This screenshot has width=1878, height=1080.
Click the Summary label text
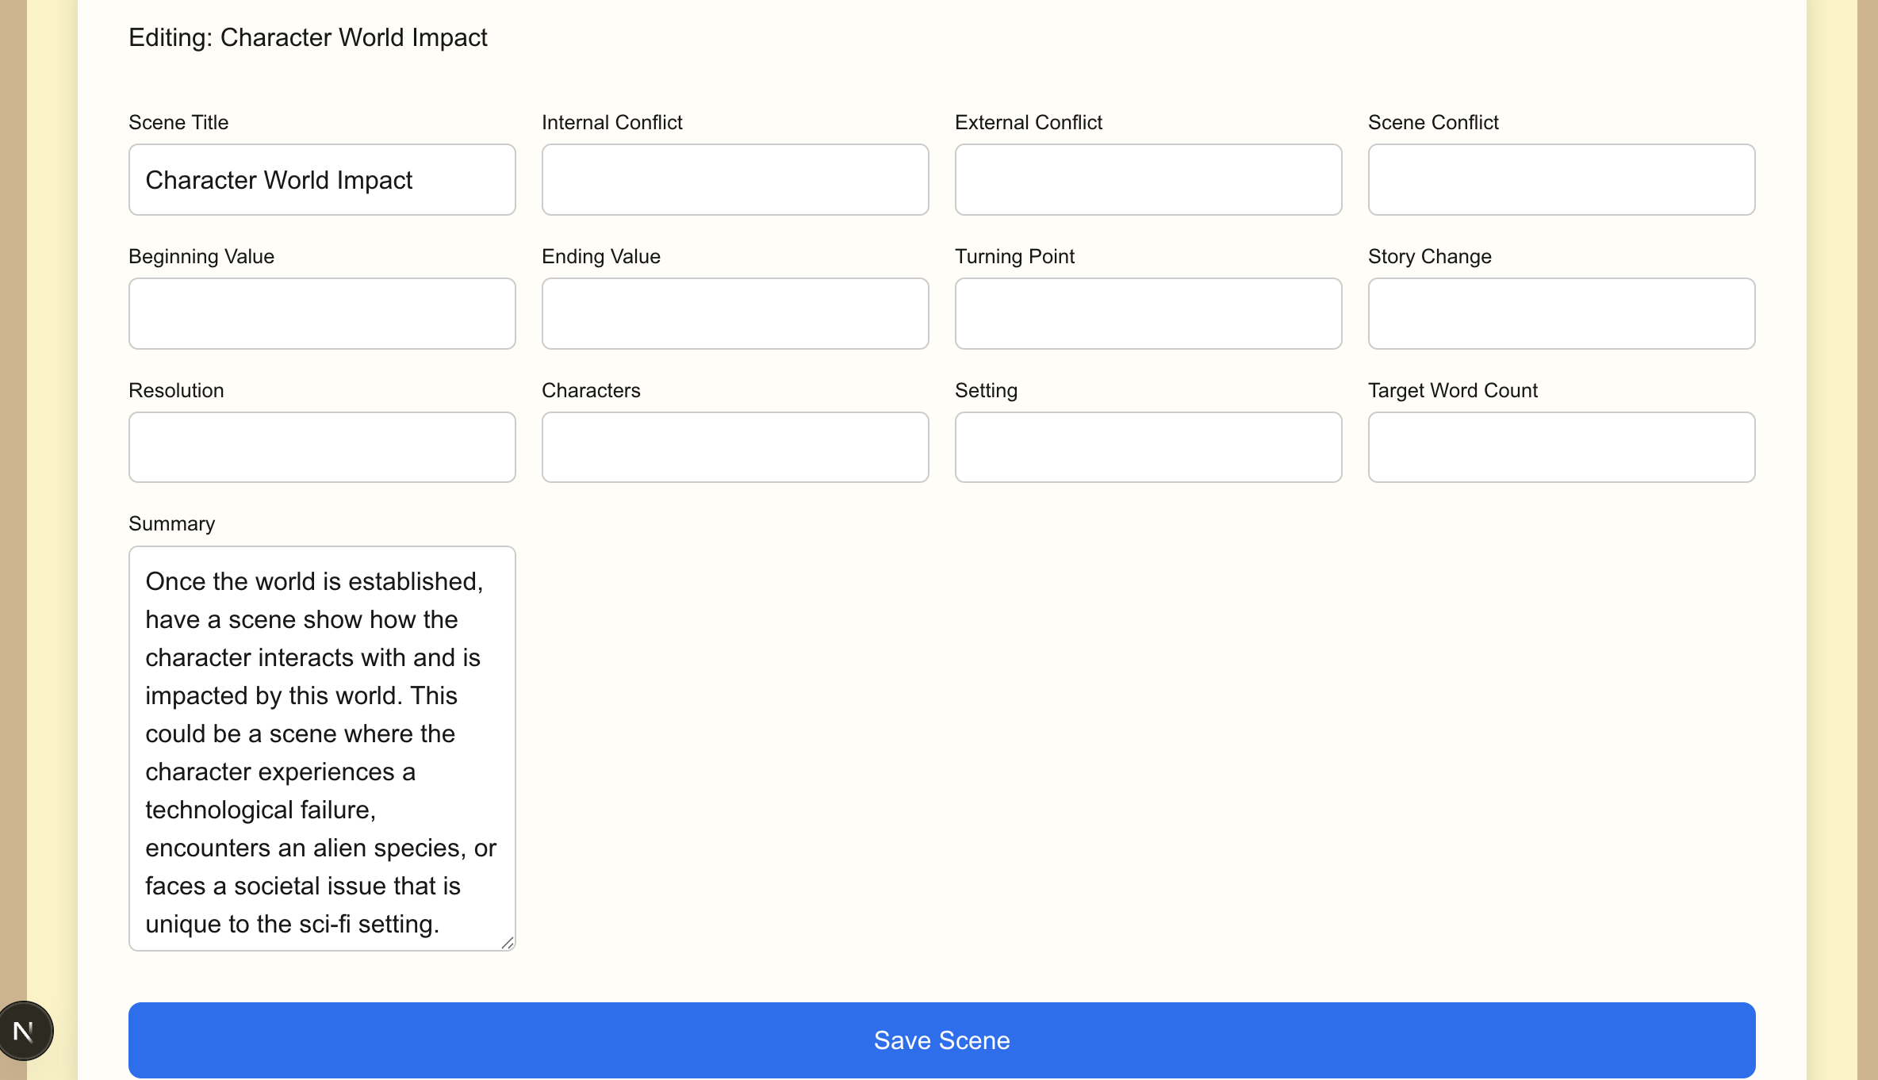coord(171,524)
